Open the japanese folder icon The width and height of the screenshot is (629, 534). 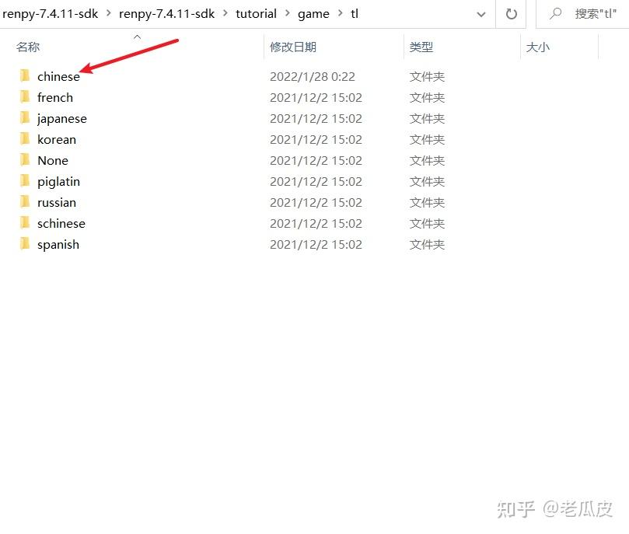tap(25, 118)
